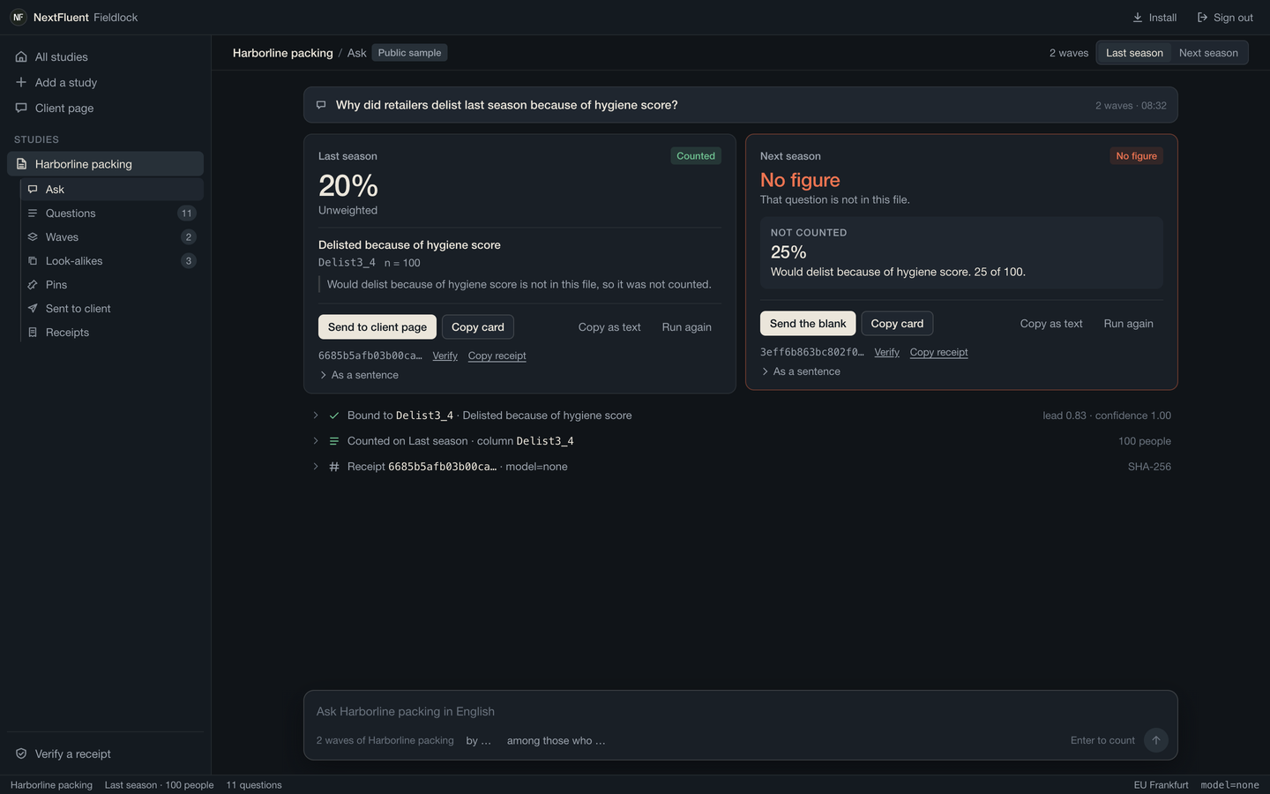Click the up-arrow submit button in ask box
This screenshot has width=1270, height=794.
tap(1156, 740)
